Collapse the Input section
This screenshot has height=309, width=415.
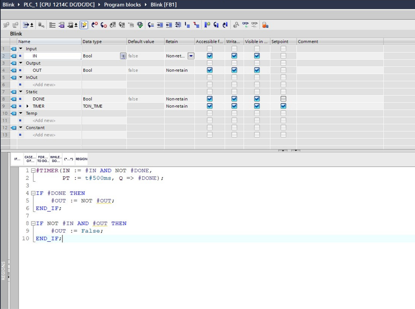[21, 49]
